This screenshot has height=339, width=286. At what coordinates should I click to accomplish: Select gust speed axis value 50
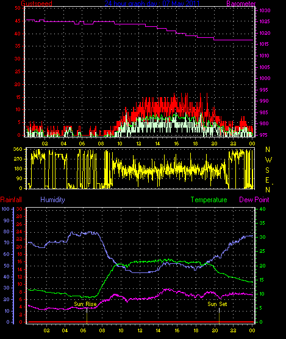18,8
